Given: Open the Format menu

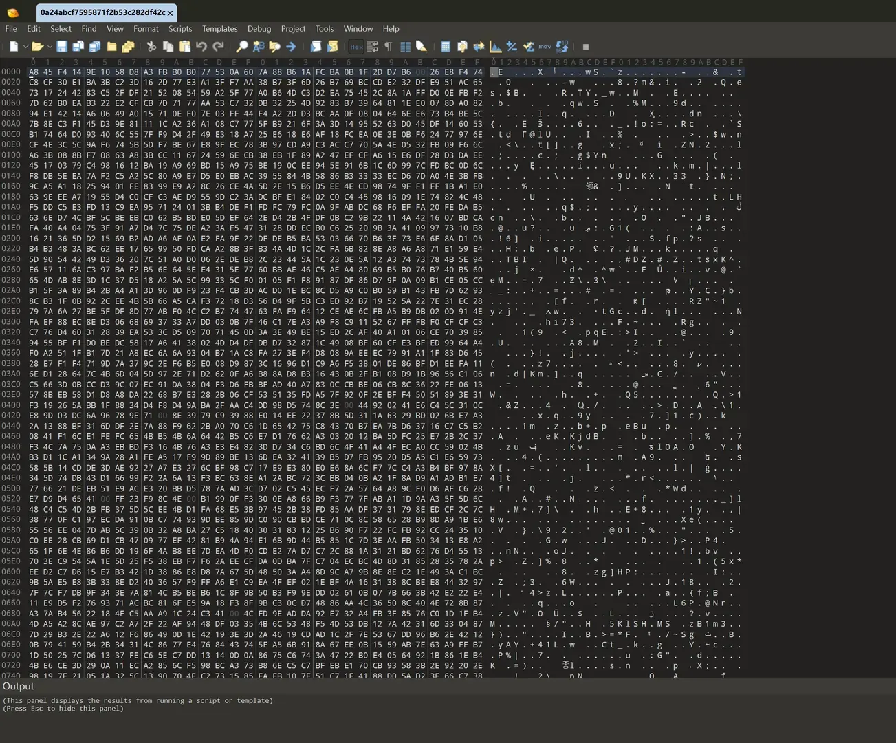Looking at the screenshot, I should [146, 29].
